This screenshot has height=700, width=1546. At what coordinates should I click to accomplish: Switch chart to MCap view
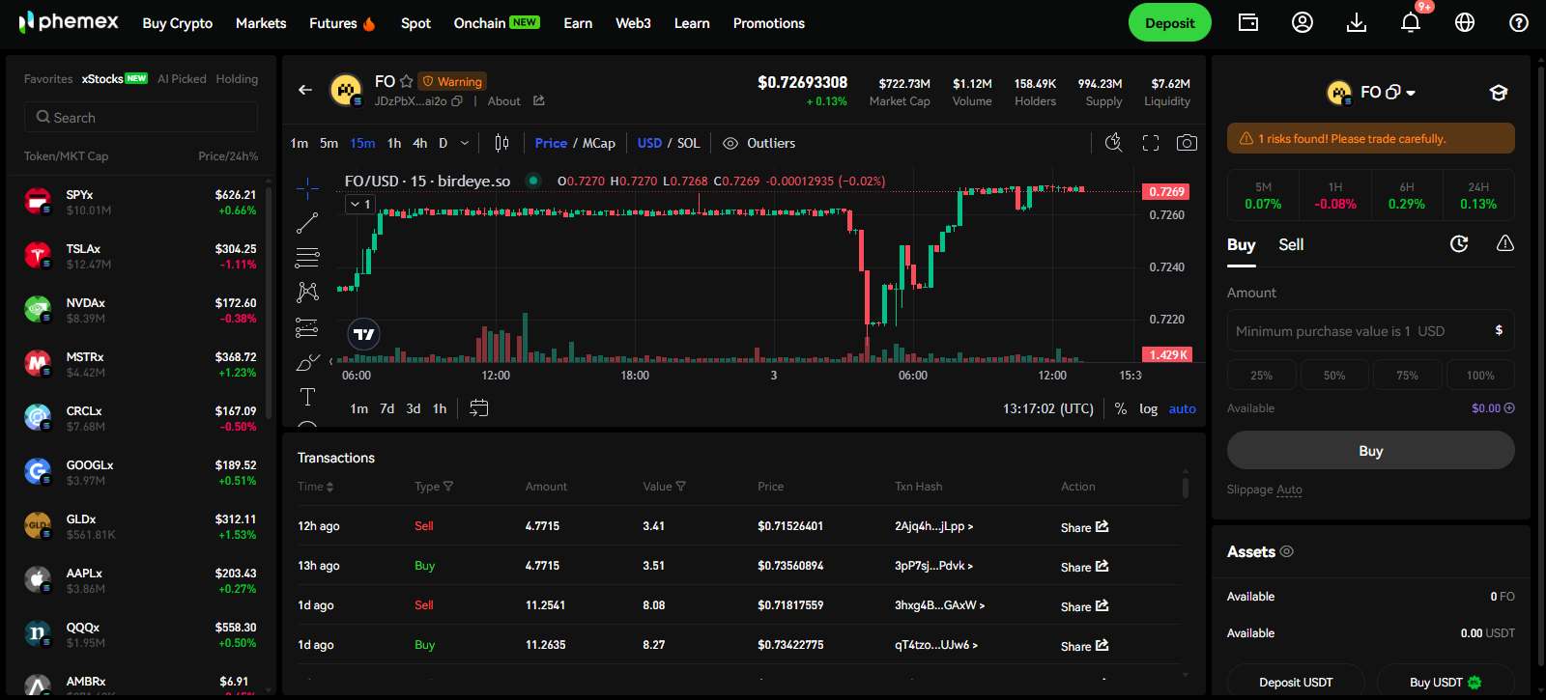point(599,143)
